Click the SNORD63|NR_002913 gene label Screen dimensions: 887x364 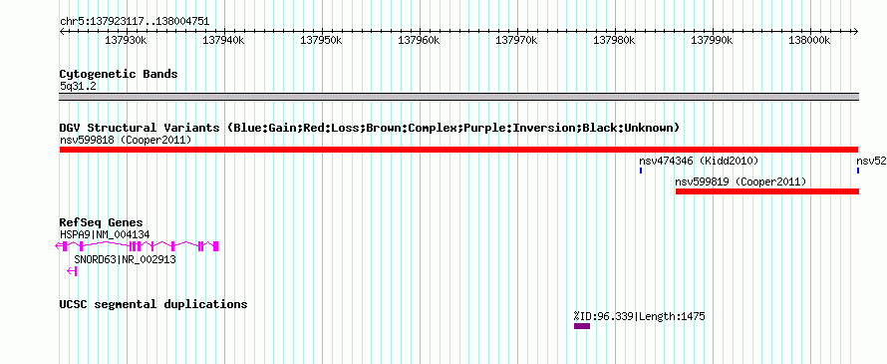(x=125, y=260)
